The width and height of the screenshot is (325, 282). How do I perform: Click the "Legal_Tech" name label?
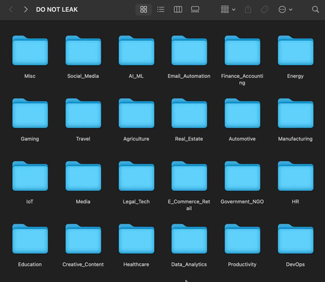(136, 201)
